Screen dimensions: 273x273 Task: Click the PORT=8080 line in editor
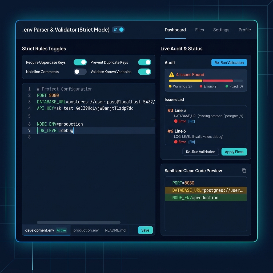point(48,95)
